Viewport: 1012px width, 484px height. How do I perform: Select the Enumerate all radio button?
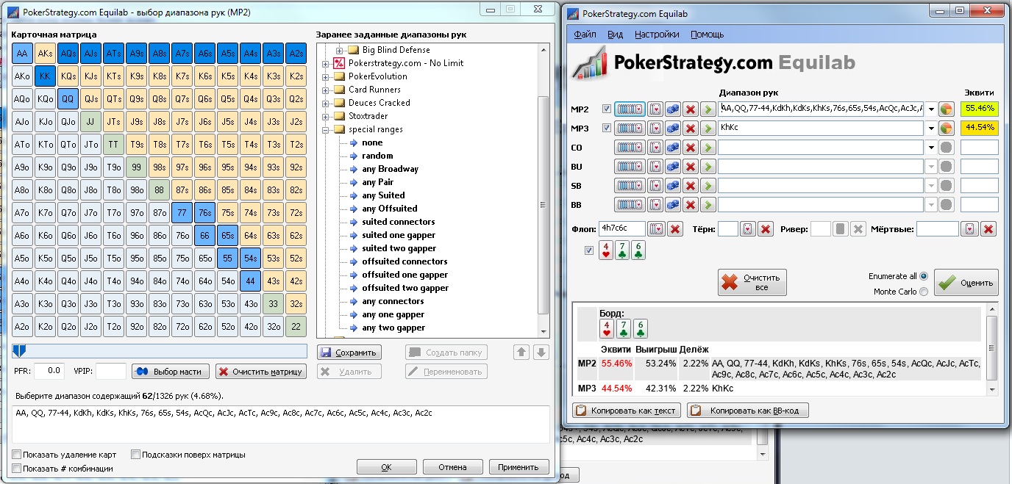coord(924,276)
